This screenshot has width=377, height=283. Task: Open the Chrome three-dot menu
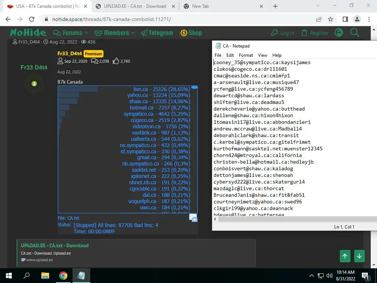(x=369, y=19)
